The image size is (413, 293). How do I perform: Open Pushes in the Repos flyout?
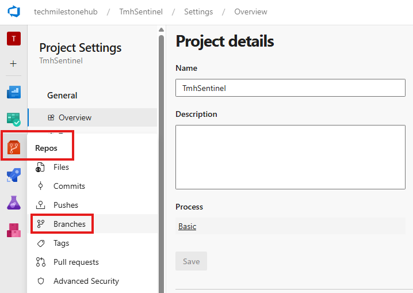[x=93, y=205]
